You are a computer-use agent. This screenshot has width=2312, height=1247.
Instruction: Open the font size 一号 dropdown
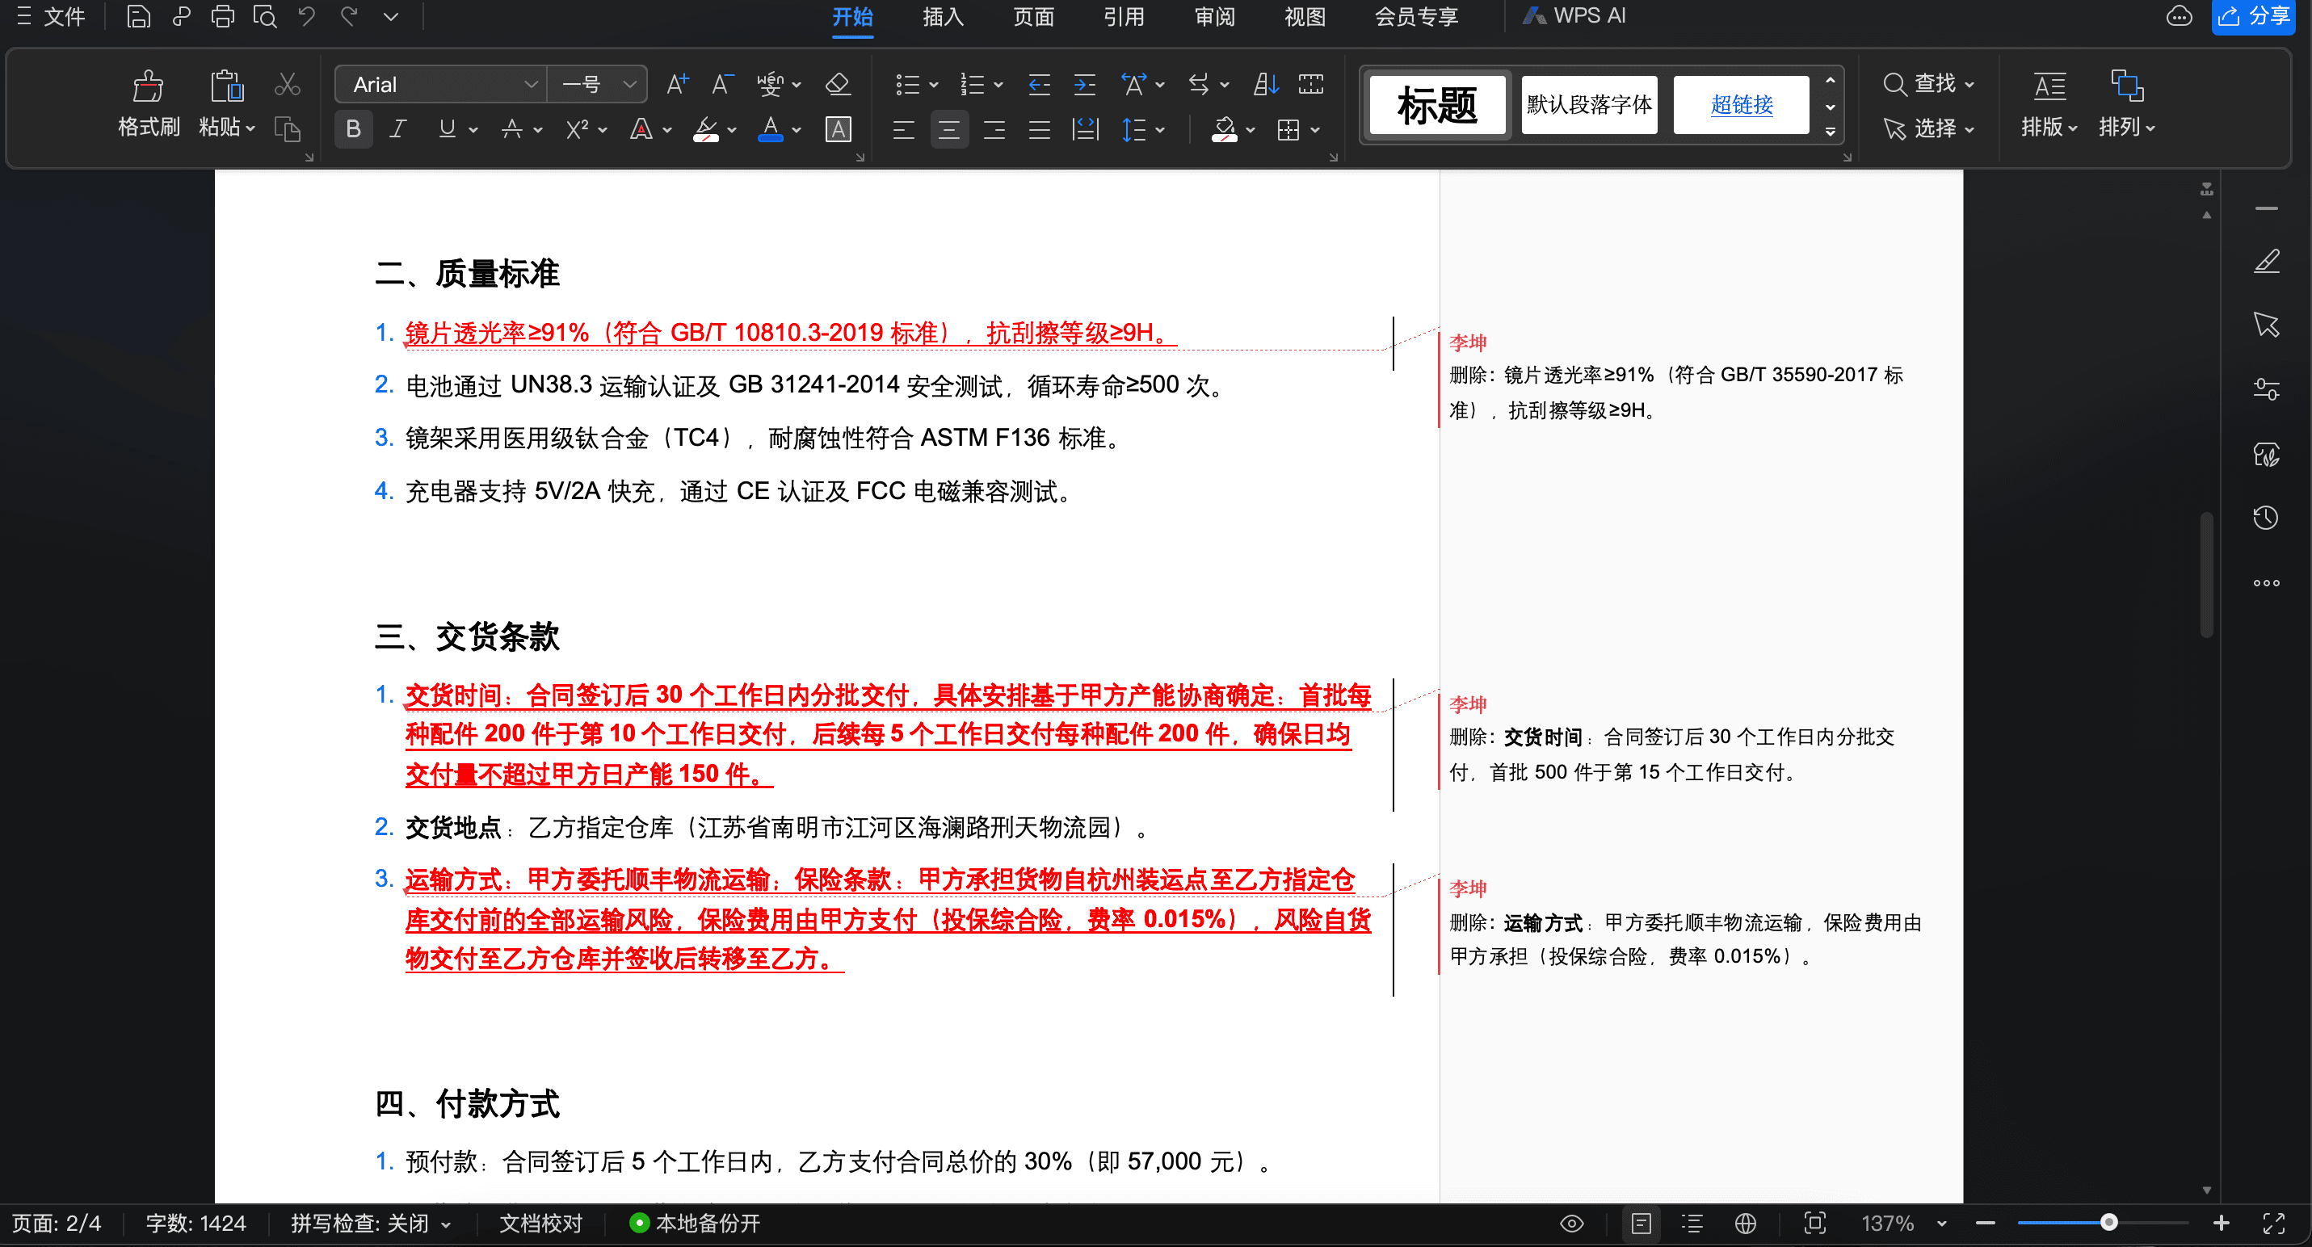point(629,84)
